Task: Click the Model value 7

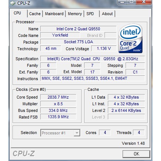Action: tap(92, 65)
